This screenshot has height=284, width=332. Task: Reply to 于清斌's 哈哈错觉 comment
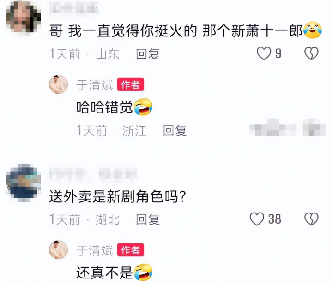click(x=175, y=130)
